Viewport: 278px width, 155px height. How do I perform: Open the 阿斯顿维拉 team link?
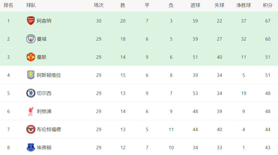(49, 75)
